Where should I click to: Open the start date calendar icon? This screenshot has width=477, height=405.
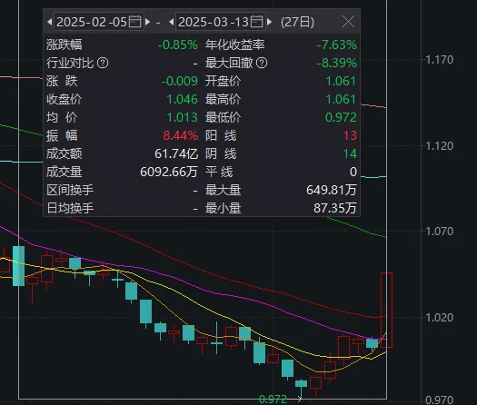[x=134, y=22]
